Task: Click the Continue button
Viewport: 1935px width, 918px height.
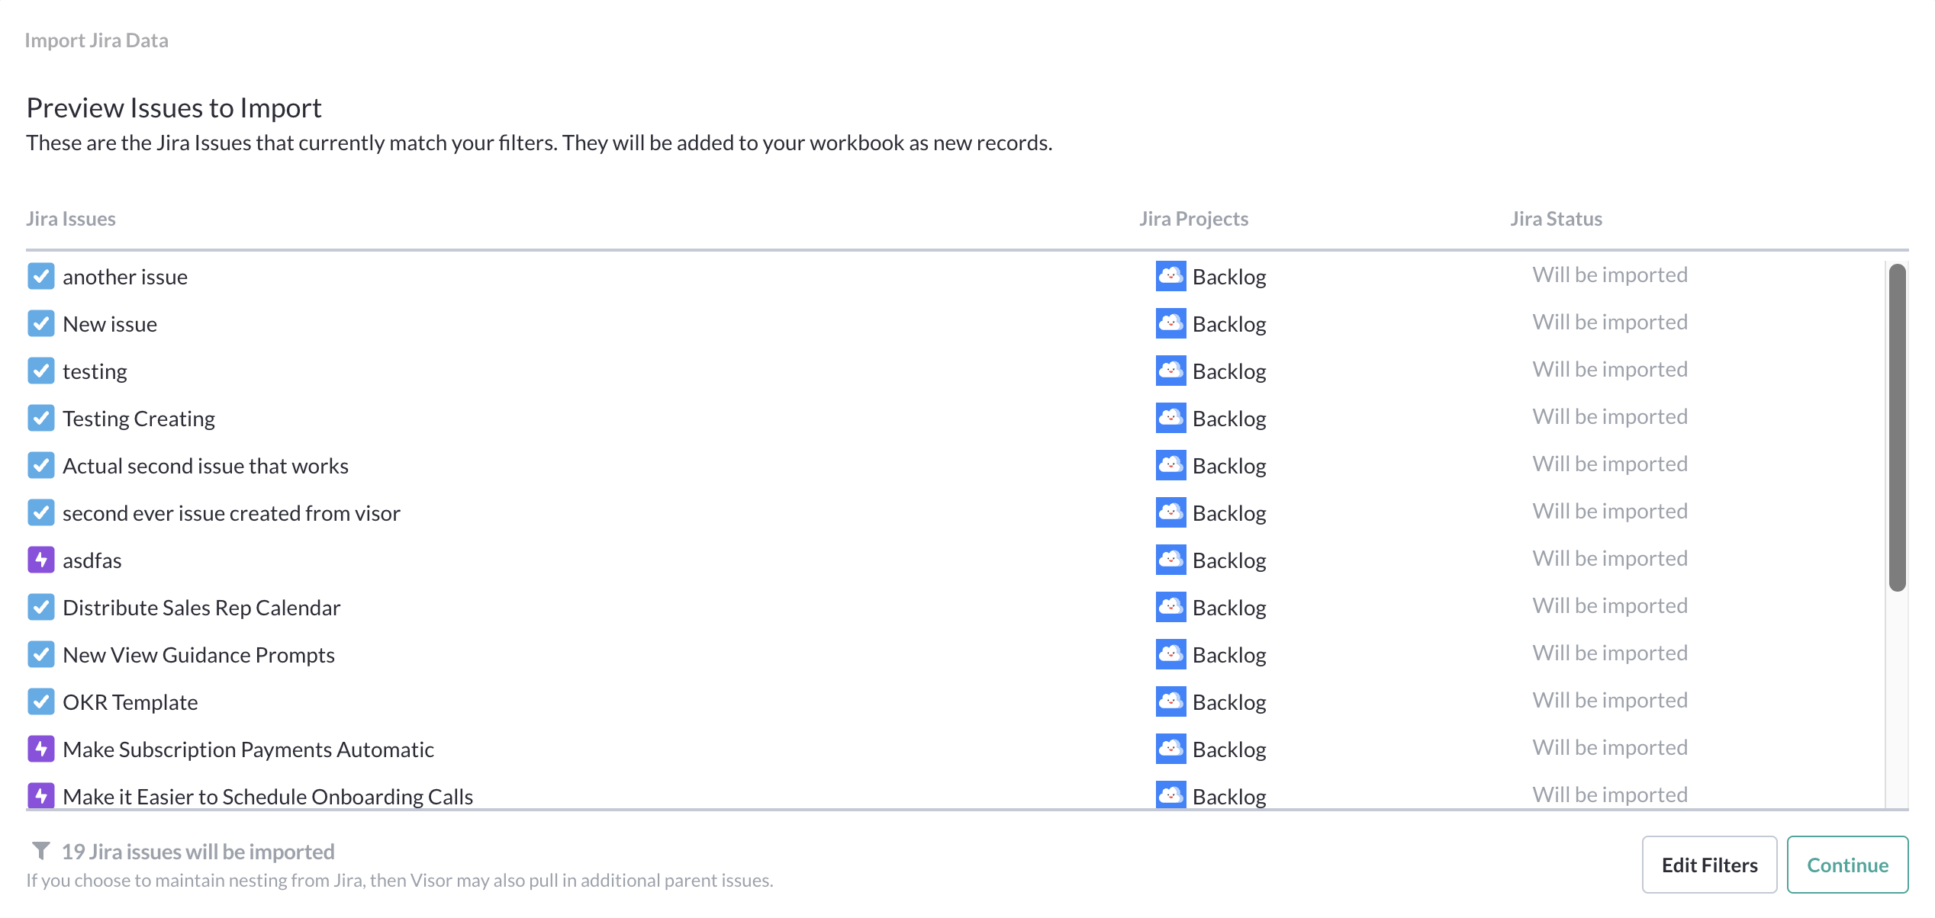Action: click(x=1847, y=865)
